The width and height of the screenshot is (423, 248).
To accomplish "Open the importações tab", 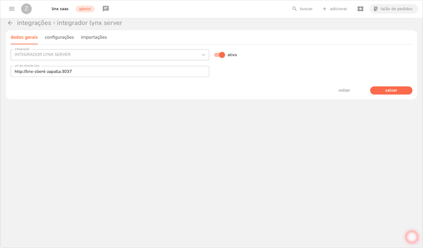I will (x=93, y=37).
